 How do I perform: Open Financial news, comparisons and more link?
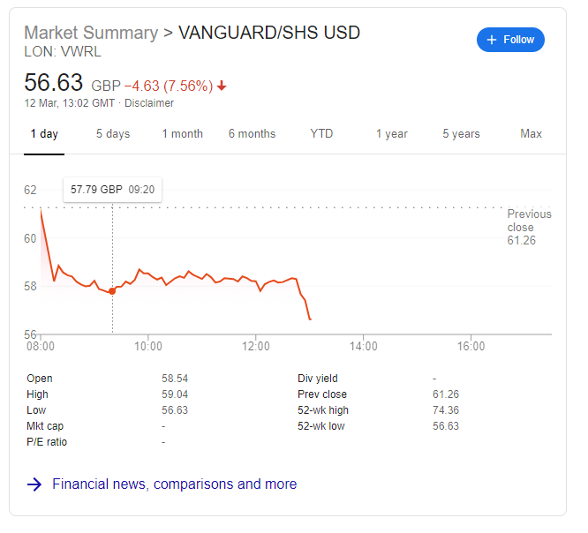[x=175, y=484]
